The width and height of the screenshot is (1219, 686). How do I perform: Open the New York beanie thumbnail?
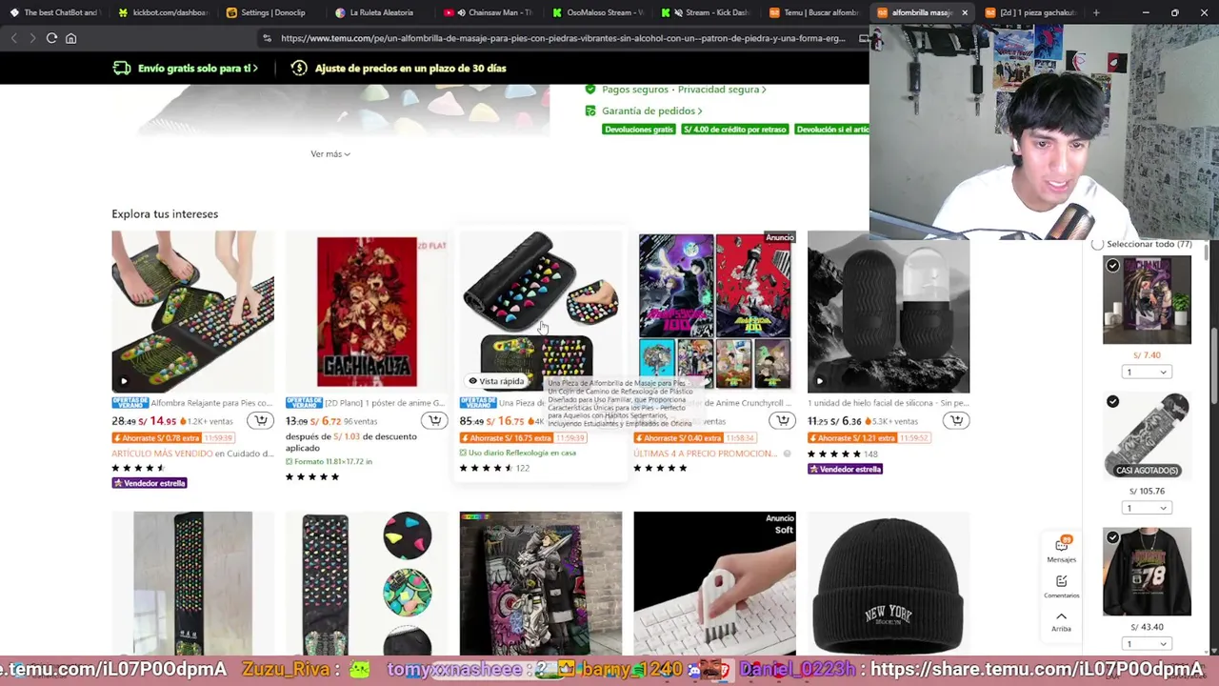point(889,584)
